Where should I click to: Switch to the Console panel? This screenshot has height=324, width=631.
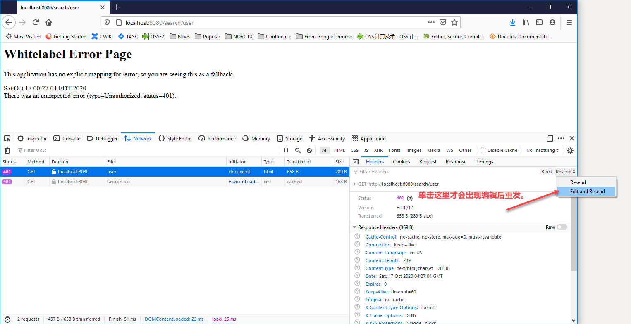pyautogui.click(x=67, y=138)
